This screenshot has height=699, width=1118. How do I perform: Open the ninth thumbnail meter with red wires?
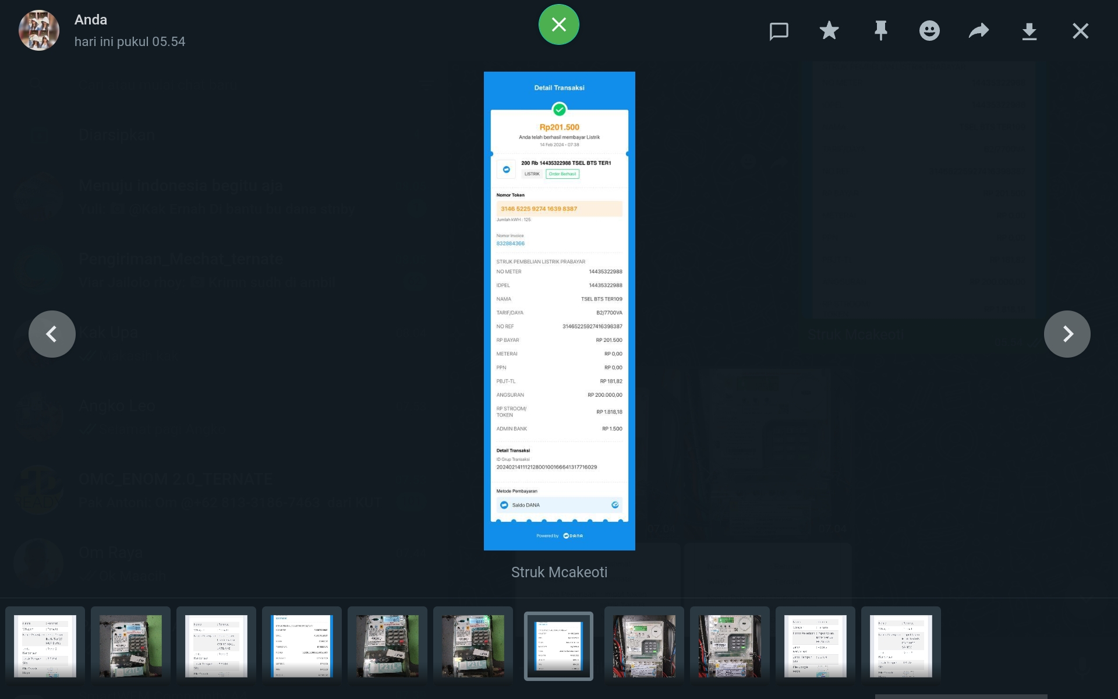click(x=730, y=646)
